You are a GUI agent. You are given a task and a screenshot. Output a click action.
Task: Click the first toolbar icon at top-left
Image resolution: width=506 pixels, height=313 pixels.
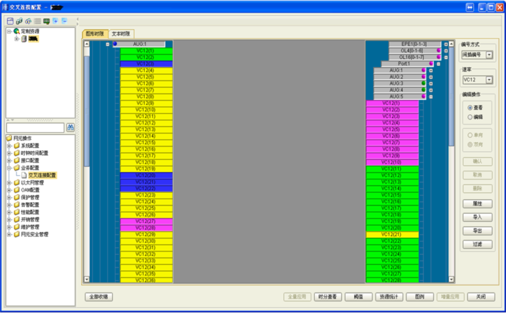coord(10,21)
